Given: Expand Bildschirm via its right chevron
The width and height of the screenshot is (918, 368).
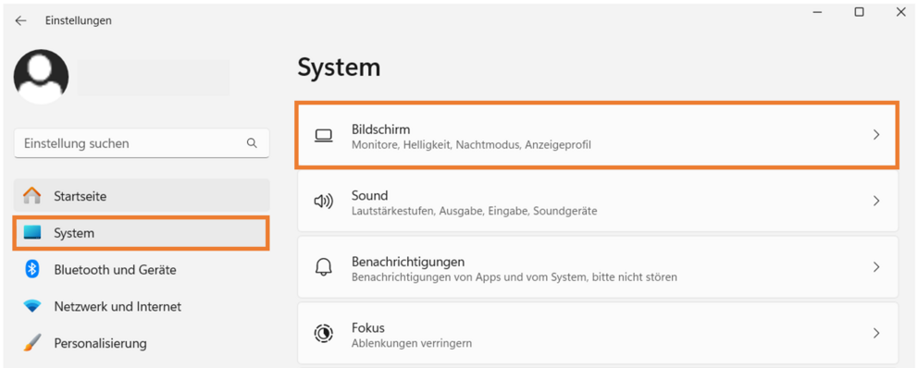Looking at the screenshot, I should tap(876, 135).
